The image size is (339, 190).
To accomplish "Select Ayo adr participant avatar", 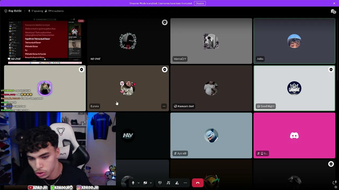I will (x=211, y=135).
